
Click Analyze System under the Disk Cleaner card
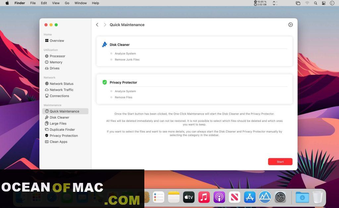pos(125,53)
